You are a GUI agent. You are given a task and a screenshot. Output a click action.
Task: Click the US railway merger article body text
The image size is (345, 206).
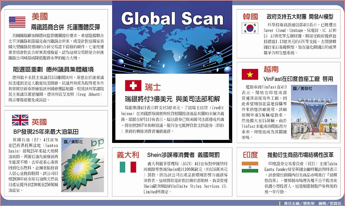click(x=56, y=47)
